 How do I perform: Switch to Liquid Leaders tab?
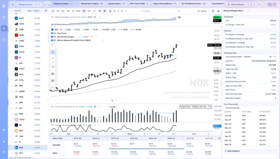[x=116, y=4]
